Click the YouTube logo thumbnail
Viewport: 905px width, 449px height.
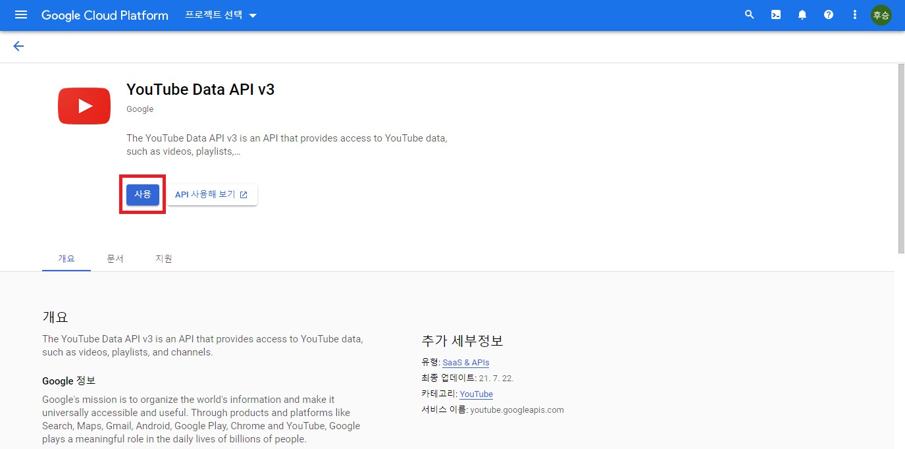84,106
